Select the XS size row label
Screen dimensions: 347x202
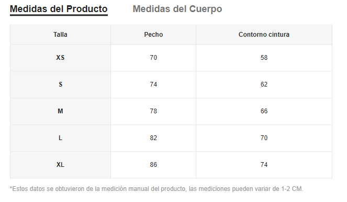pyautogui.click(x=60, y=58)
